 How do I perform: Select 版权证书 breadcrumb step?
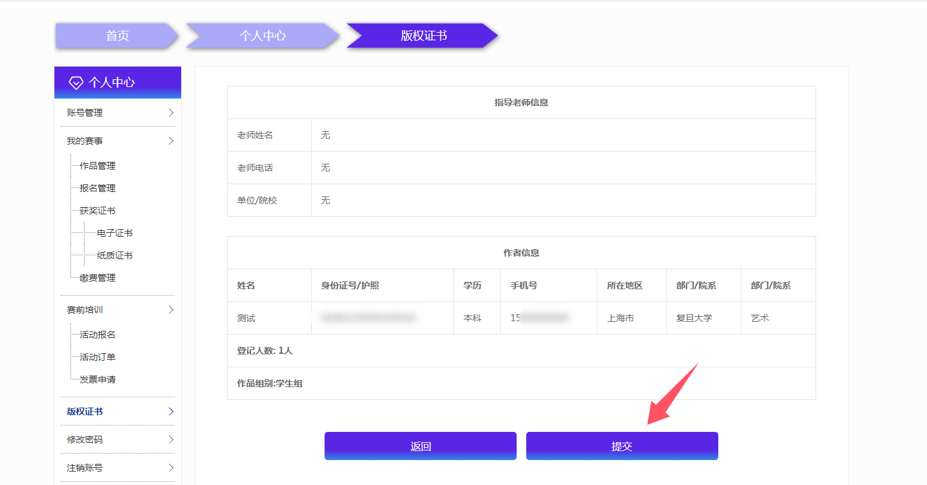(x=423, y=36)
